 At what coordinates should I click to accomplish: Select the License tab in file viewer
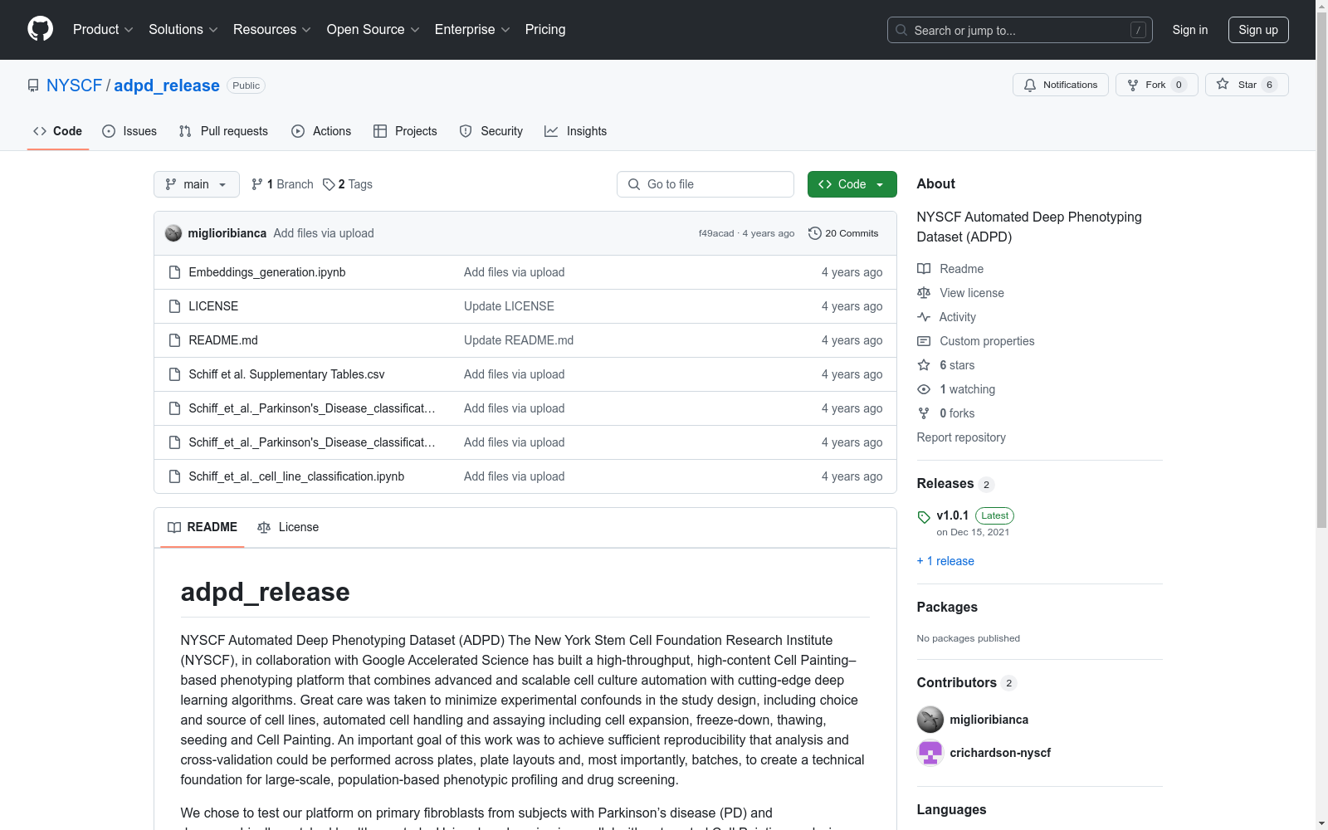coord(288,527)
